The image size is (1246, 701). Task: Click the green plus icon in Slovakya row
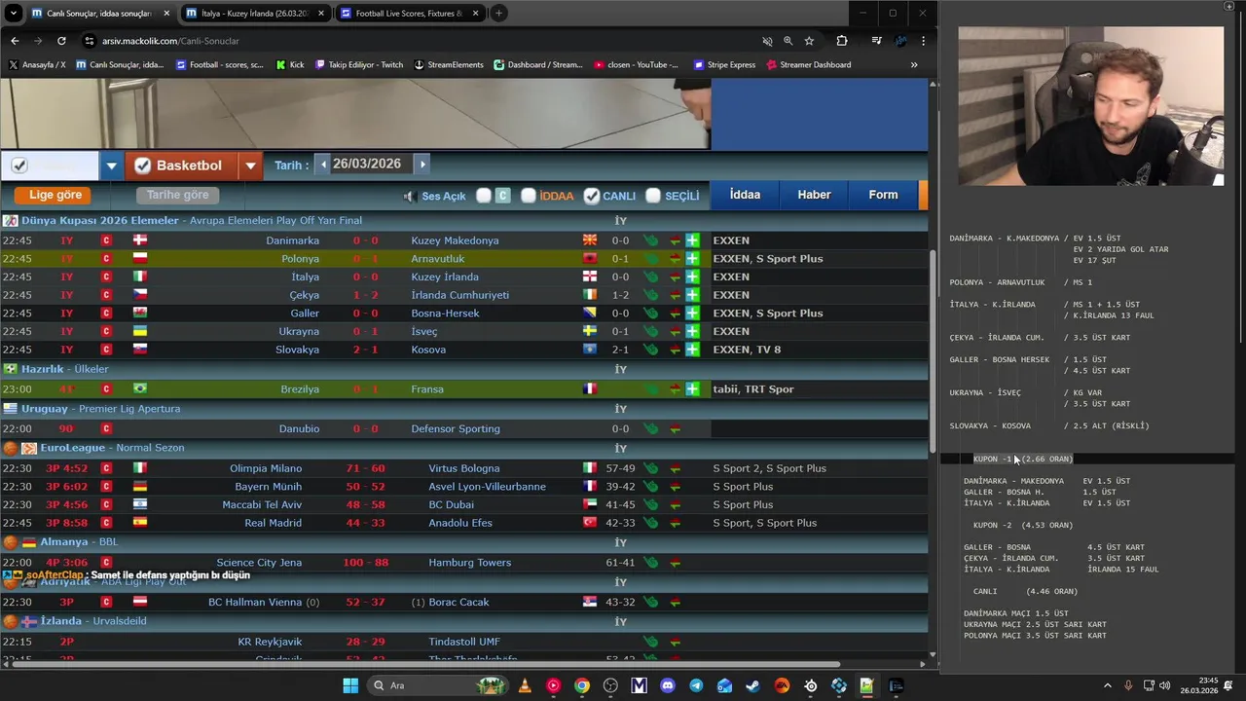tap(692, 350)
